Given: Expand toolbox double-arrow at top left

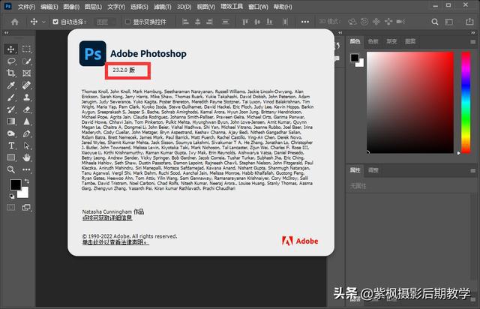Looking at the screenshot, I should pos(7,33).
